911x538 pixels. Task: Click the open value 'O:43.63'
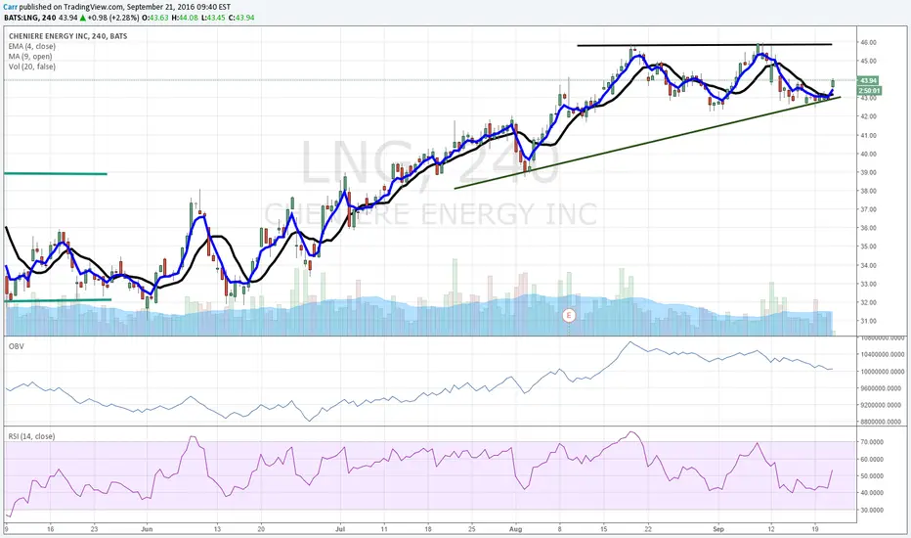click(x=156, y=18)
